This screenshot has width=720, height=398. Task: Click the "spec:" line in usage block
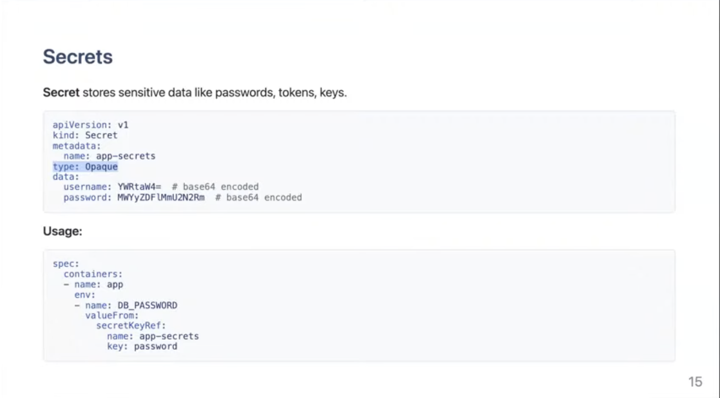pos(66,264)
